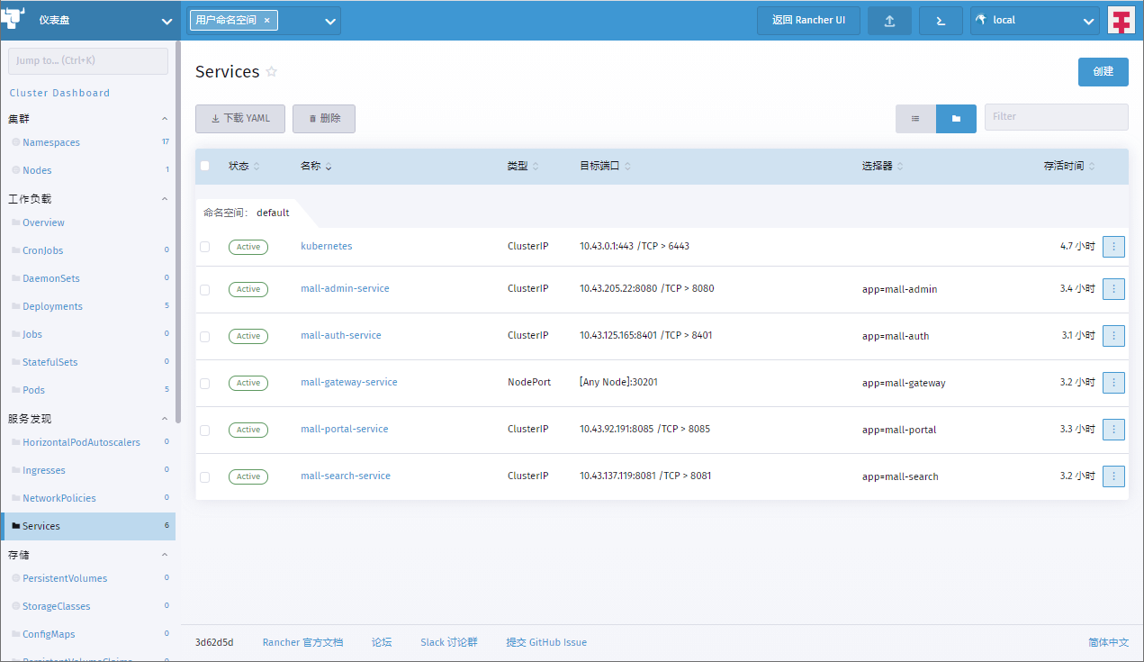Open the local cluster dropdown
Viewport: 1144px width, 662px height.
pyautogui.click(x=1034, y=21)
